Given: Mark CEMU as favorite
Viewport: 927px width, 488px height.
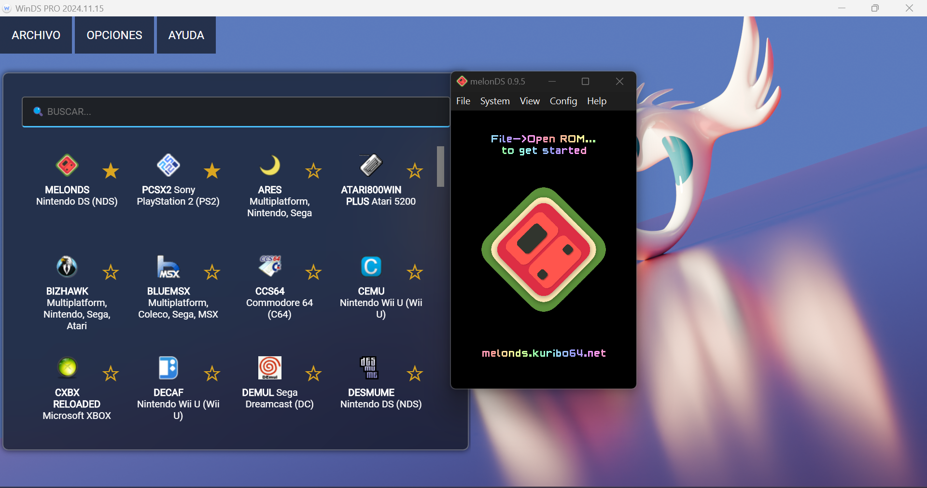Looking at the screenshot, I should pyautogui.click(x=415, y=272).
